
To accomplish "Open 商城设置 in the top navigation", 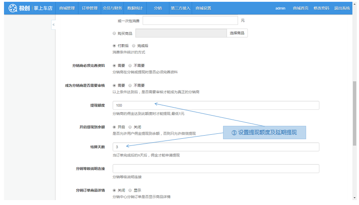I will click(x=203, y=8).
